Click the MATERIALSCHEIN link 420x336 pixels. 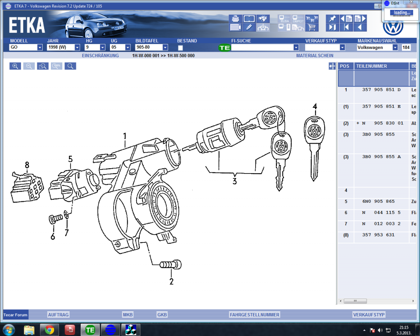click(x=315, y=56)
